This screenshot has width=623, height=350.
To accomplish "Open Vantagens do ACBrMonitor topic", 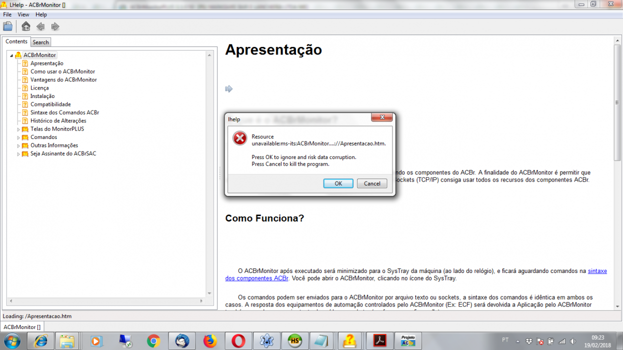I will pos(63,79).
